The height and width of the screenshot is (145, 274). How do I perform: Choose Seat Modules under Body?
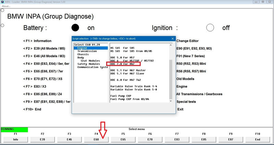(x=90, y=61)
